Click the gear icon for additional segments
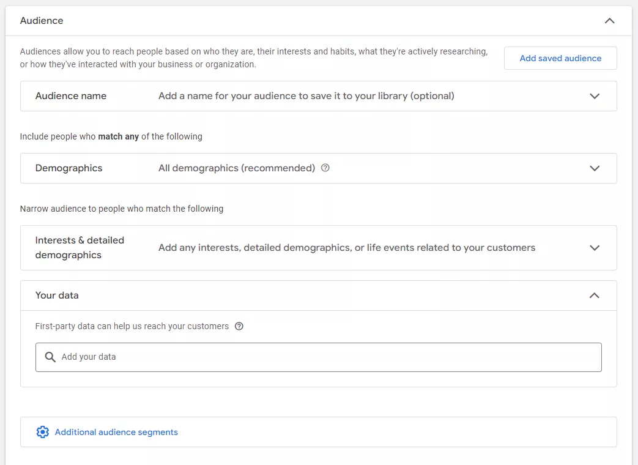Image resolution: width=638 pixels, height=465 pixels. point(42,432)
